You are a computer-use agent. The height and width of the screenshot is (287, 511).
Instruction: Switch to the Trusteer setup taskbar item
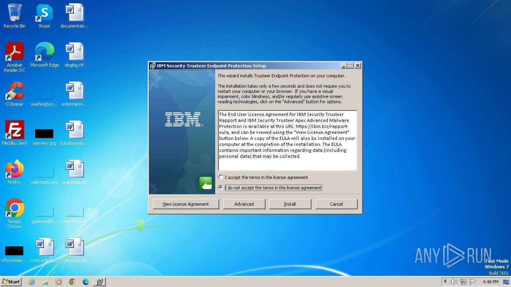point(99,282)
